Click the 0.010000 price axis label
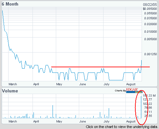 150,32
